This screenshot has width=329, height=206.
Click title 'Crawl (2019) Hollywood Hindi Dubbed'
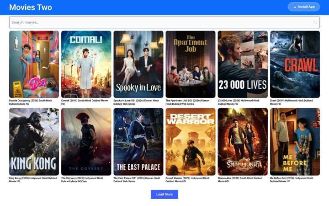(x=292, y=101)
